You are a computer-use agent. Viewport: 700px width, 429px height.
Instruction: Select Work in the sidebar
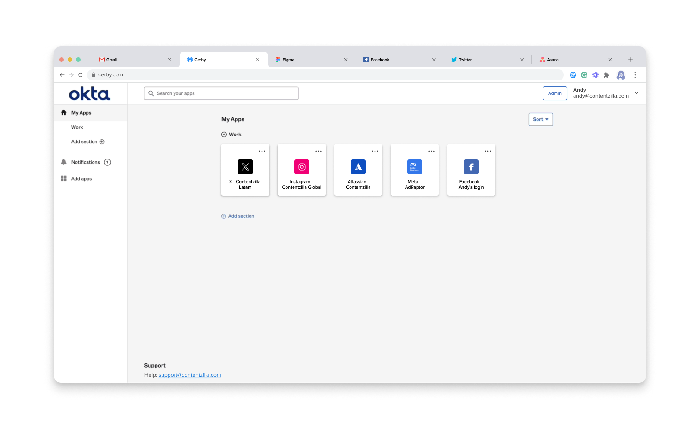click(x=77, y=127)
